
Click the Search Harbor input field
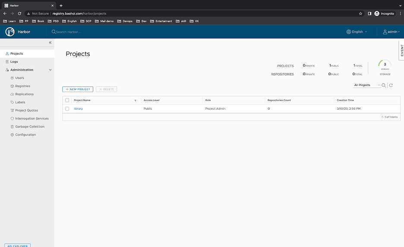point(86,32)
